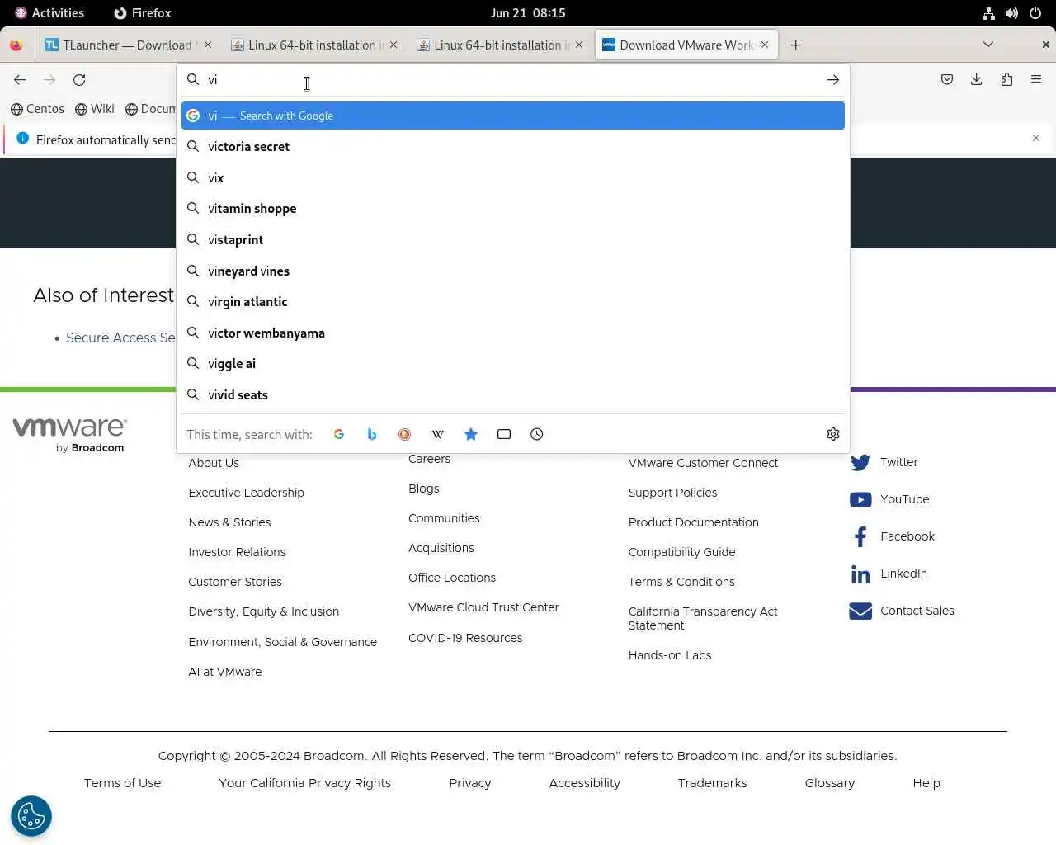Close the TLauncher tab
The height and width of the screenshot is (845, 1056).
pos(208,45)
